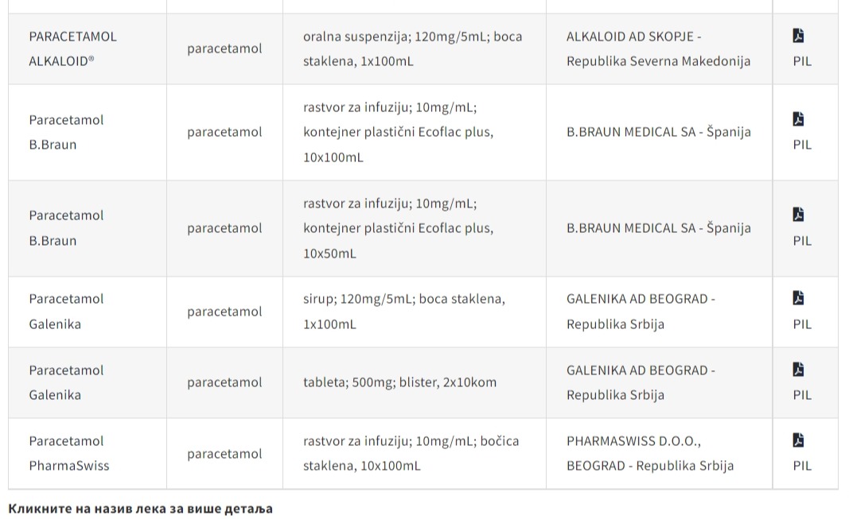Screen dimensions: 849x519
Task: Open PARACETAMOL ALKALOID drug name details
Action: (72, 48)
